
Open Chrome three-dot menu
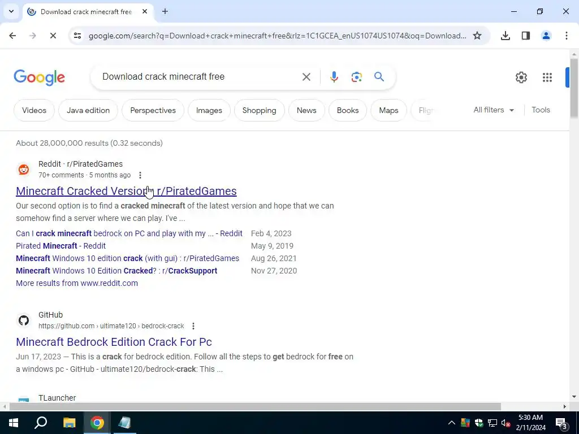pos(566,36)
